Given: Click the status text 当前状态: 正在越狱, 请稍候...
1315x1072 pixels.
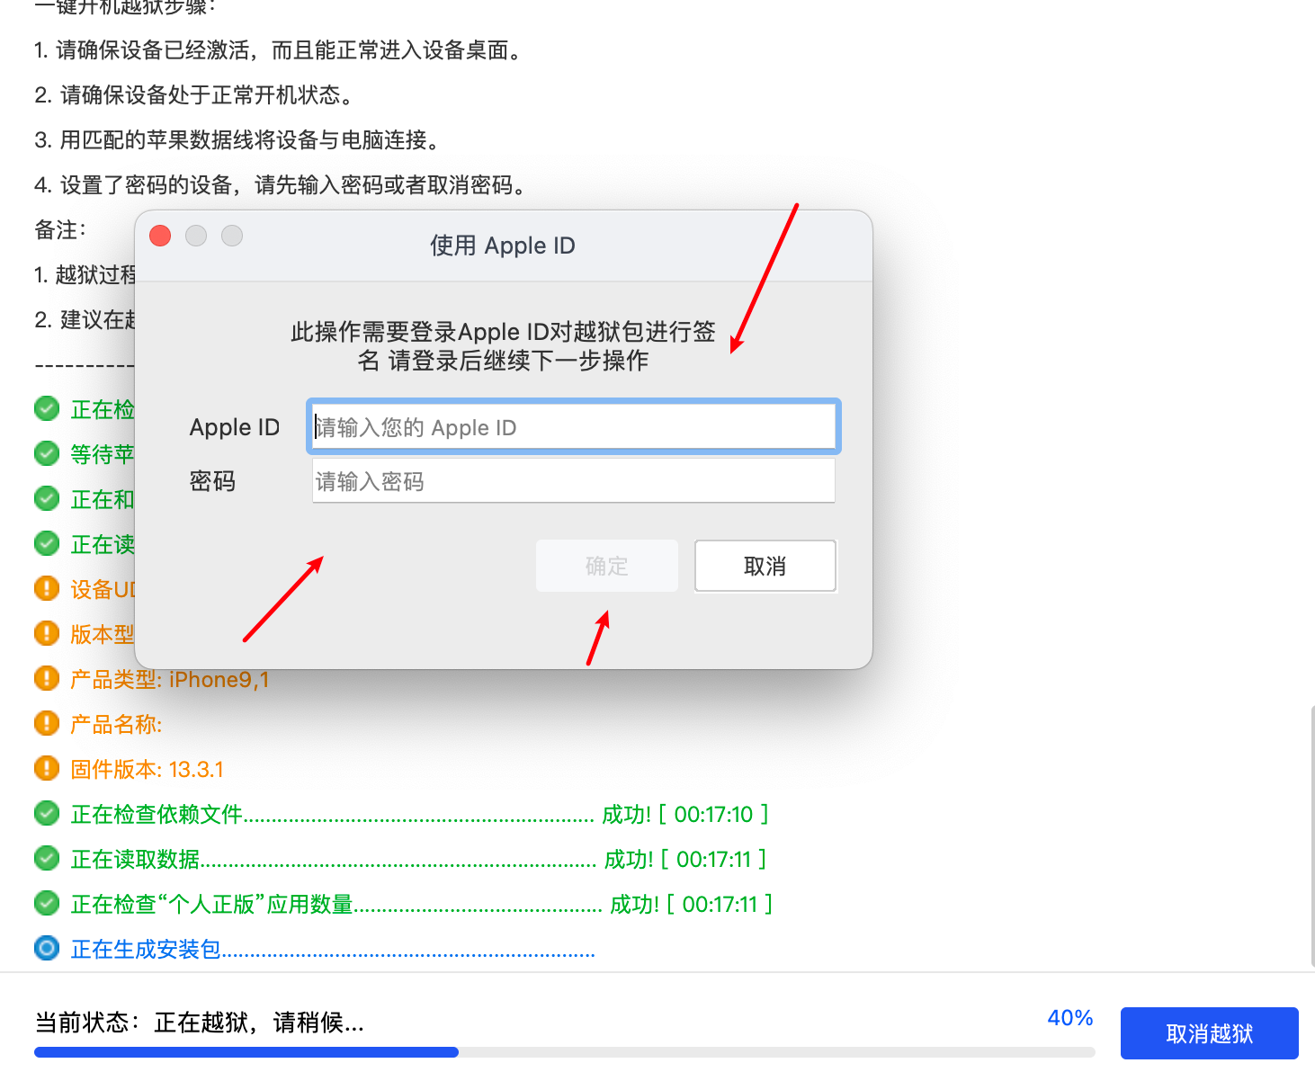Looking at the screenshot, I should [x=200, y=1023].
